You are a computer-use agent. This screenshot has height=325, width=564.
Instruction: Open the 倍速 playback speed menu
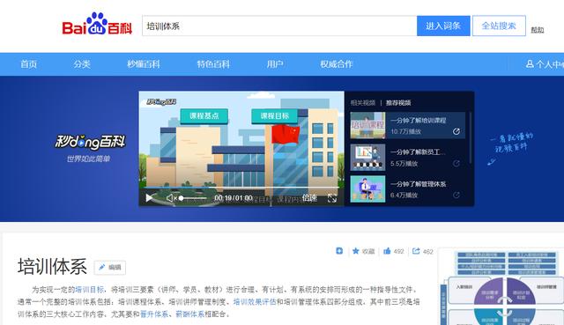pos(309,198)
